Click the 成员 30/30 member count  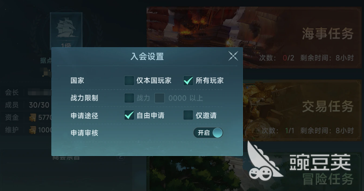point(39,105)
